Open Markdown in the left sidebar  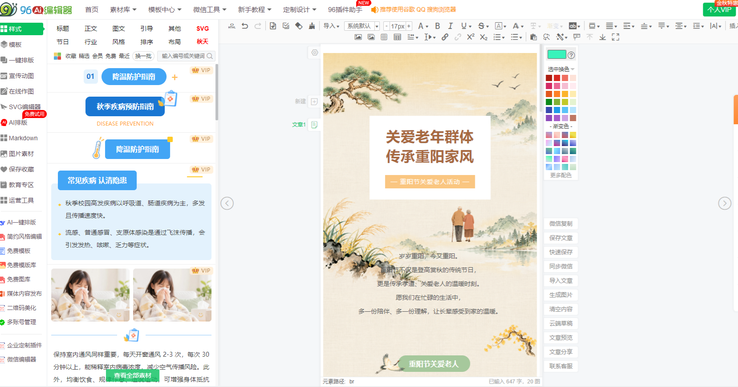[20, 138]
